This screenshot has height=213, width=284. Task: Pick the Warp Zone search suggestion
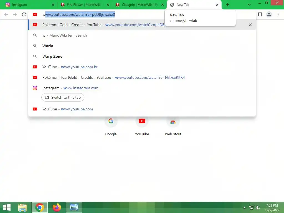pos(142,56)
